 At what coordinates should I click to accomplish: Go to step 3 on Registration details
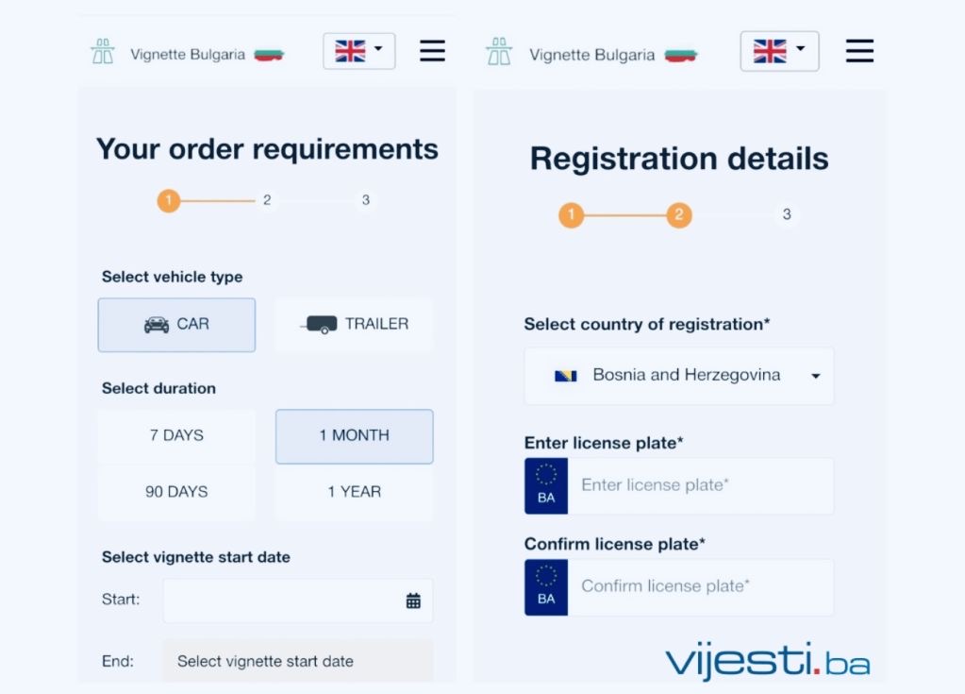[787, 214]
